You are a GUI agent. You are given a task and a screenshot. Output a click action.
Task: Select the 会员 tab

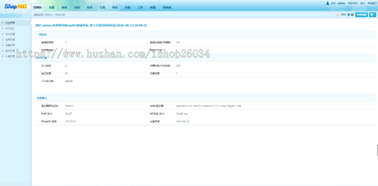pos(89,8)
